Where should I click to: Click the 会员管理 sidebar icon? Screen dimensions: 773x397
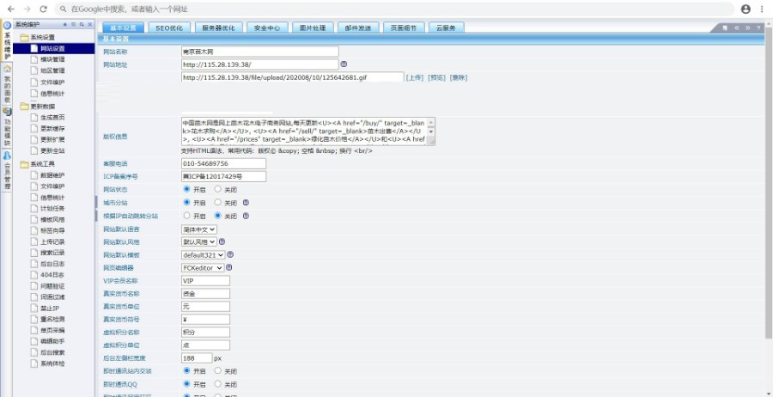(8, 156)
